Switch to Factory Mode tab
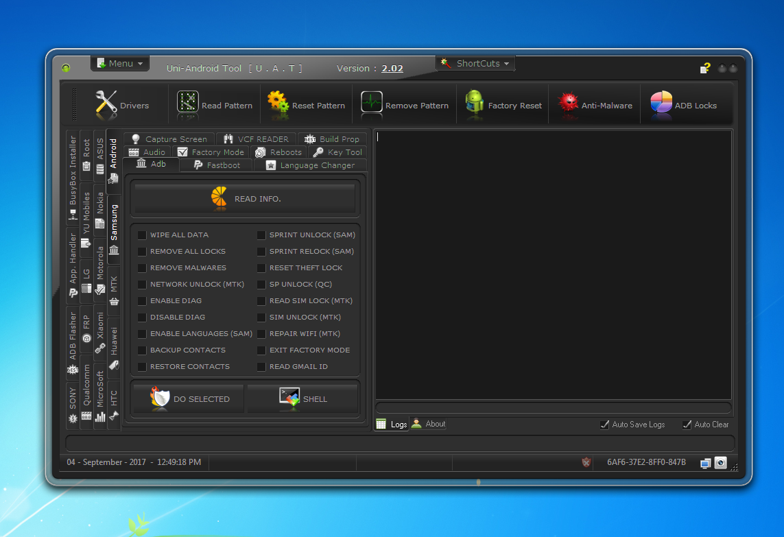The width and height of the screenshot is (784, 537). pyautogui.click(x=211, y=152)
